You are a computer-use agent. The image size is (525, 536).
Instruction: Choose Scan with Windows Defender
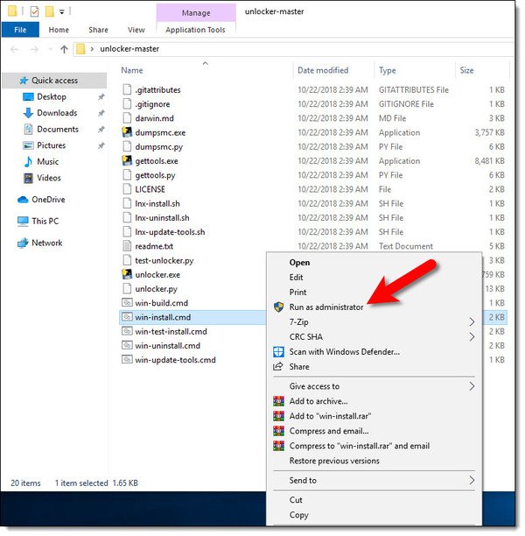point(374,352)
